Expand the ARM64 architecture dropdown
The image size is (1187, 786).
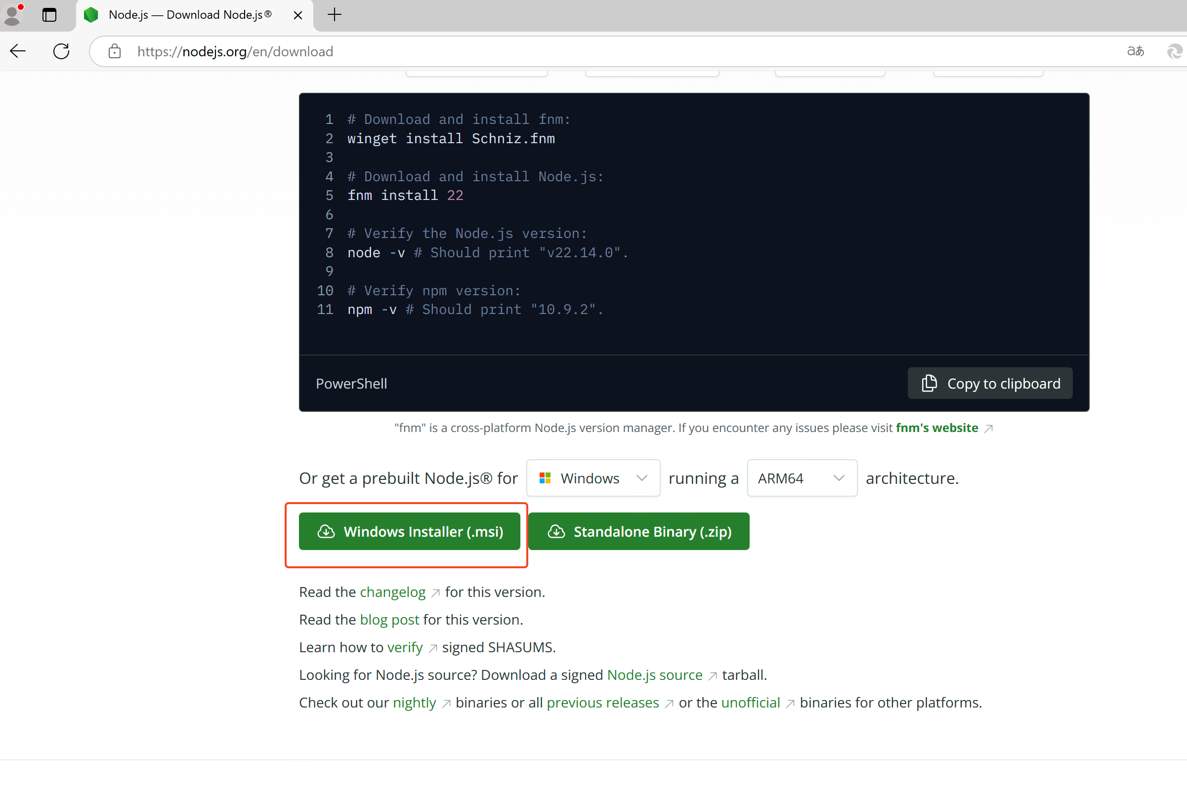pyautogui.click(x=802, y=478)
